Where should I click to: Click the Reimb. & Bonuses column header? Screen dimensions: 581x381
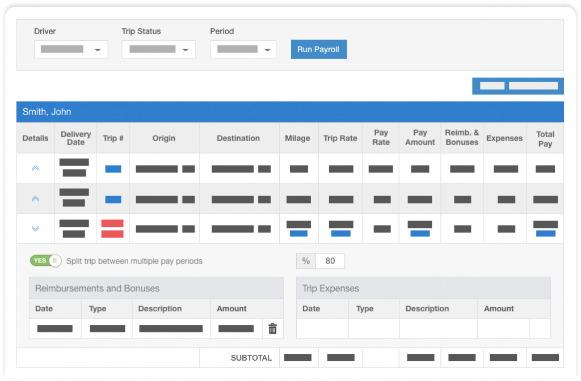point(462,137)
